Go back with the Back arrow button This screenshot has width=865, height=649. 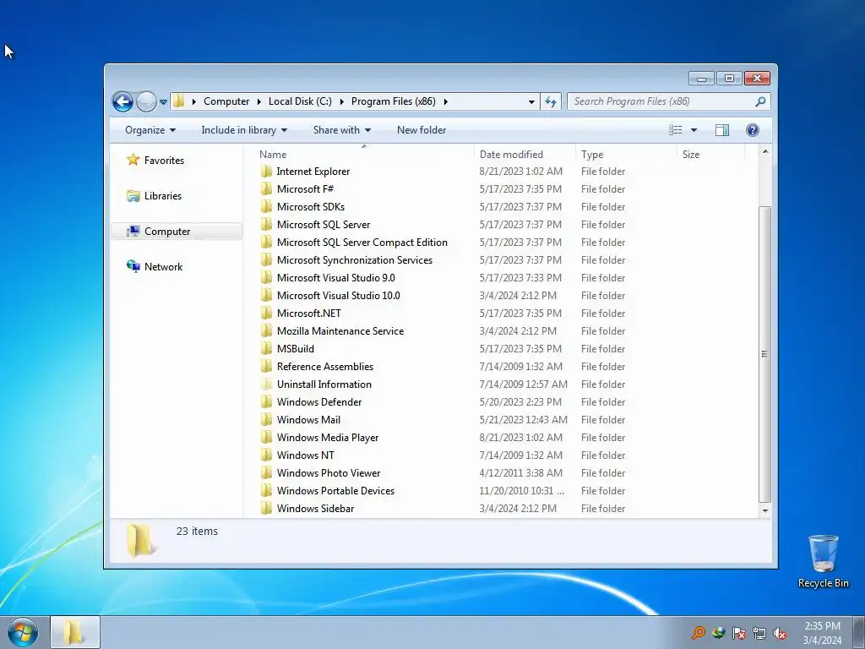[122, 101]
